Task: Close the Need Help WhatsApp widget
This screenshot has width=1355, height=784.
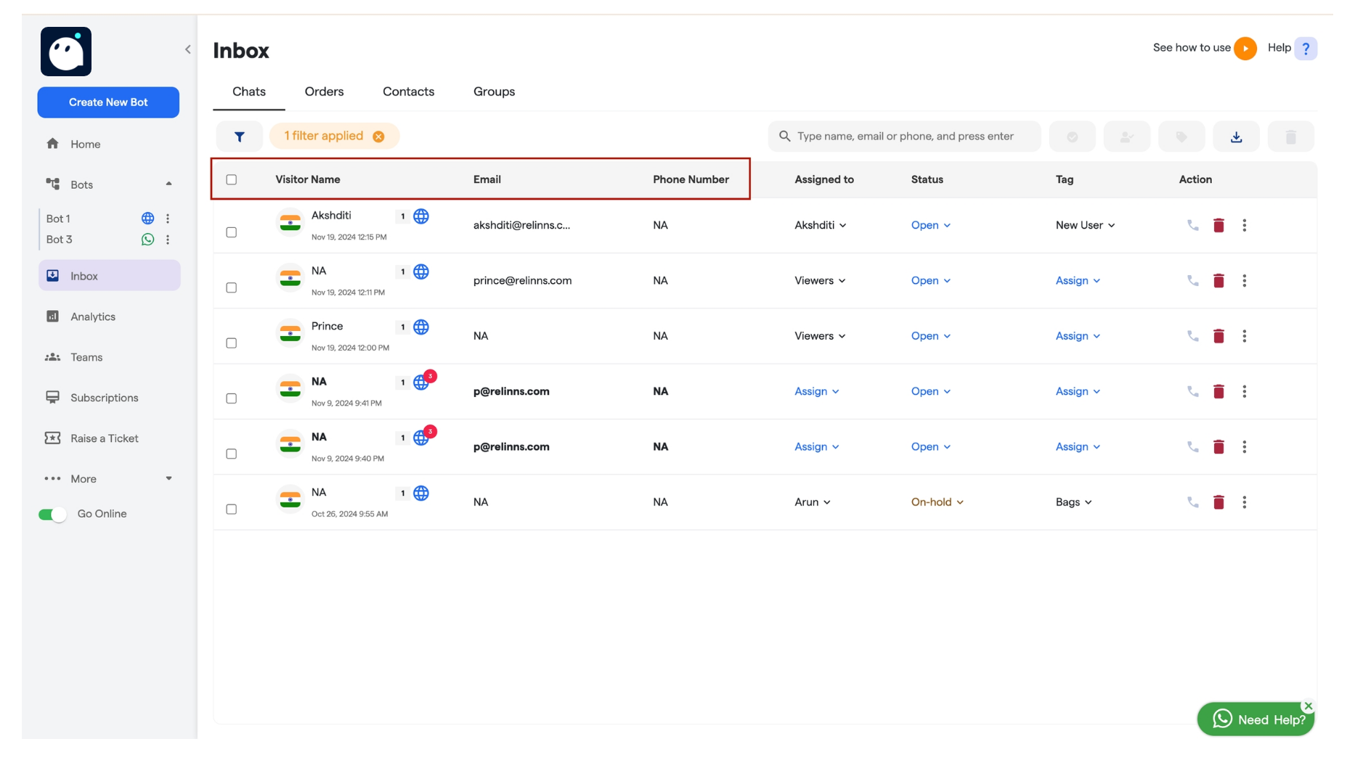Action: click(1308, 706)
